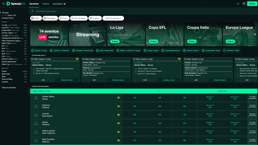Open En Vivo Ahora in sidebar
This screenshot has width=258, height=145.
point(9,15)
